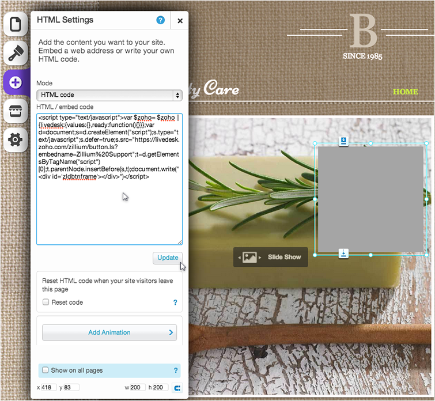Click the Care heading text on the site
The height and width of the screenshot is (401, 435).
221,89
